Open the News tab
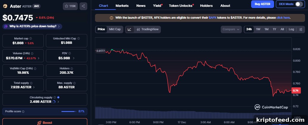 [141, 6]
